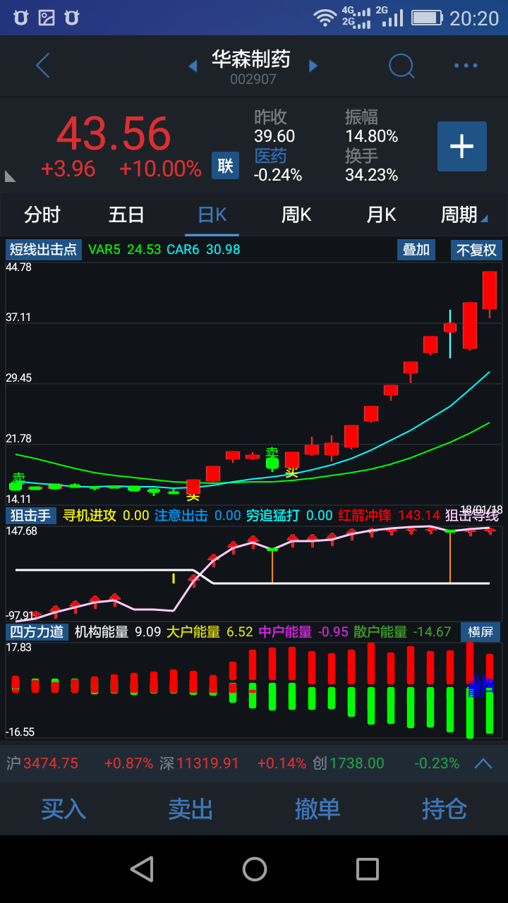Tap the current price 43.56
This screenshot has height=903, width=508.
(x=114, y=134)
